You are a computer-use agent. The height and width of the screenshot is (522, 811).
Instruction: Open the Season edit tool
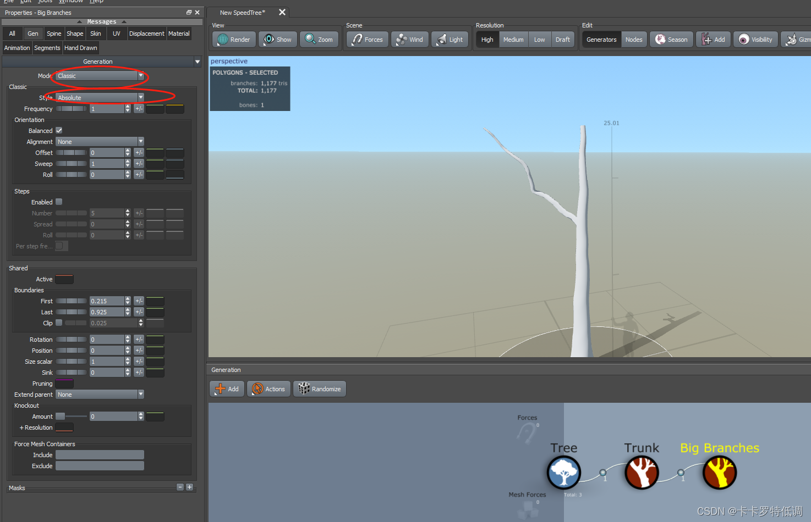pos(671,40)
